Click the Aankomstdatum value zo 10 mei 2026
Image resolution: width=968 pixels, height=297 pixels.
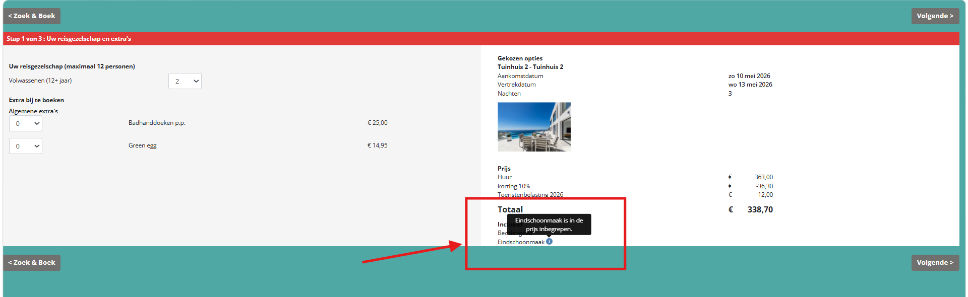[749, 76]
